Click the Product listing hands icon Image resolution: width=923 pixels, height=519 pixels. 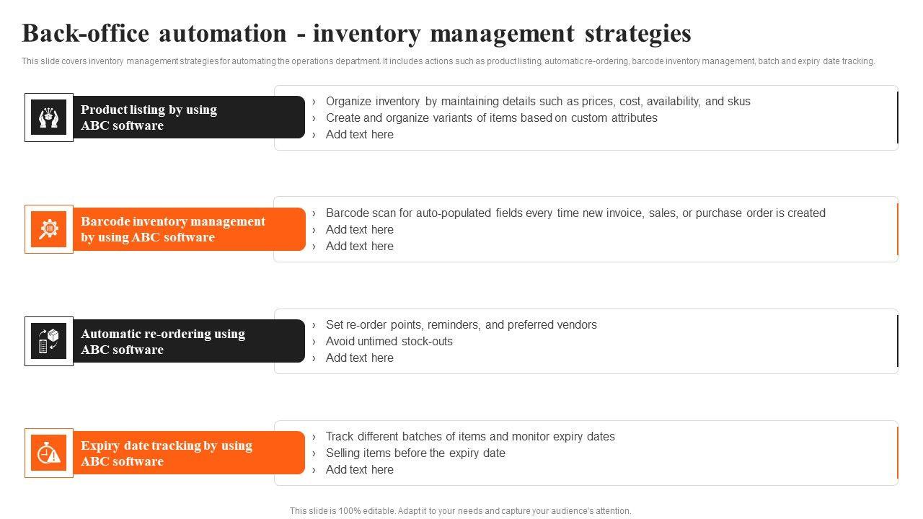coord(49,117)
